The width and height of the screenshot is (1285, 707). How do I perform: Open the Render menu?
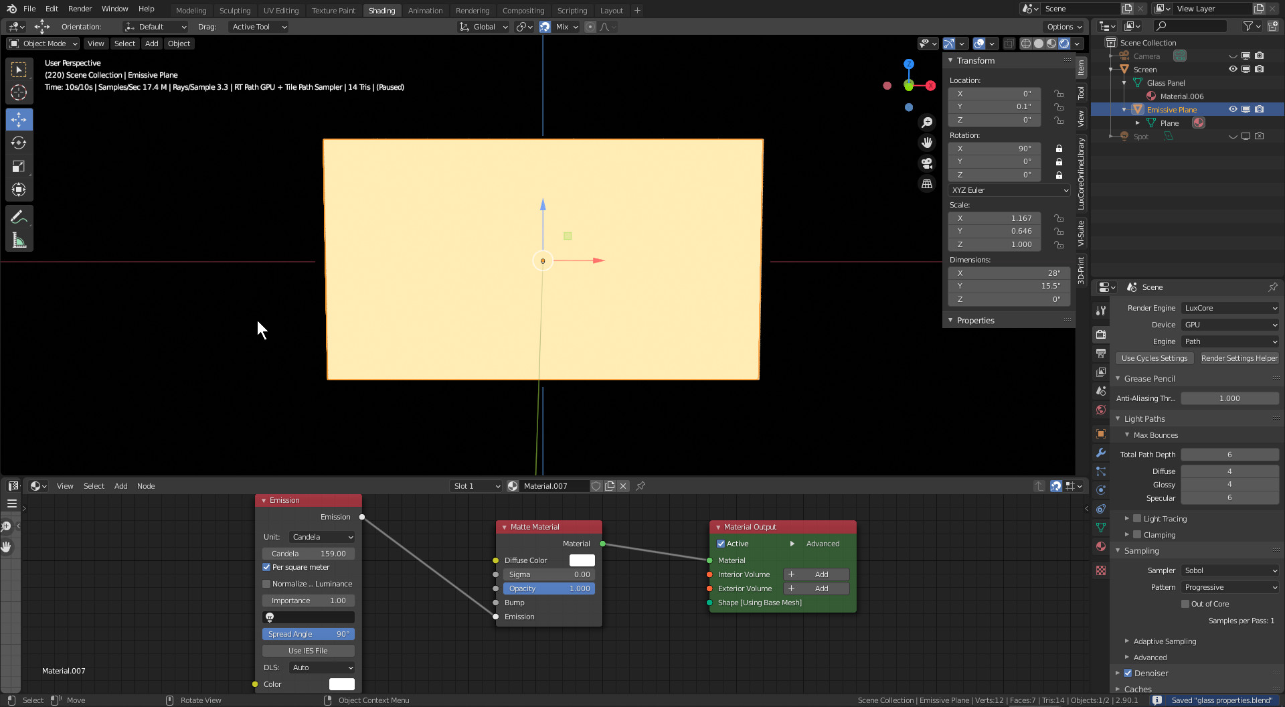[80, 9]
